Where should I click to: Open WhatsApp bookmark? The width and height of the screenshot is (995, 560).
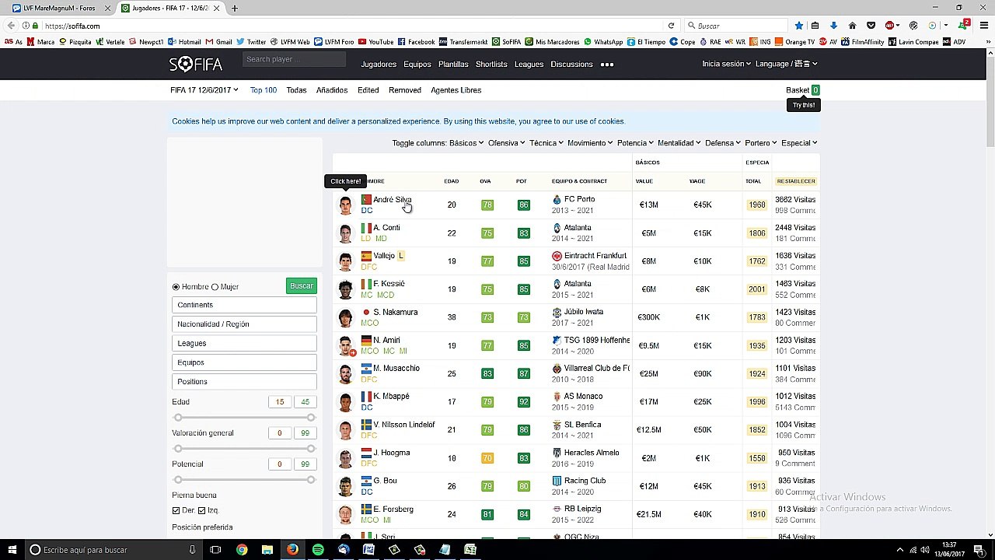tap(603, 42)
